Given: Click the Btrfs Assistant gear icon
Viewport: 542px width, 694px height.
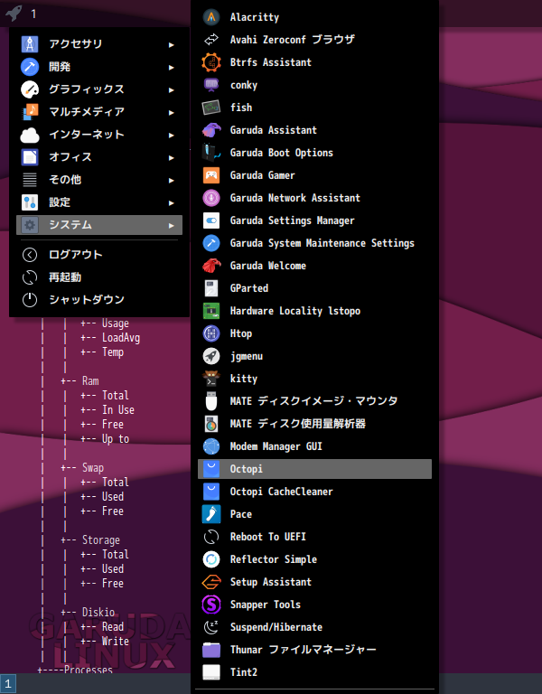Looking at the screenshot, I should [211, 62].
